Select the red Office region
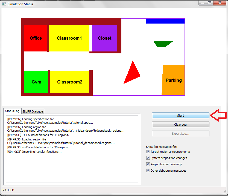This screenshot has width=228, height=196. pyautogui.click(x=36, y=38)
